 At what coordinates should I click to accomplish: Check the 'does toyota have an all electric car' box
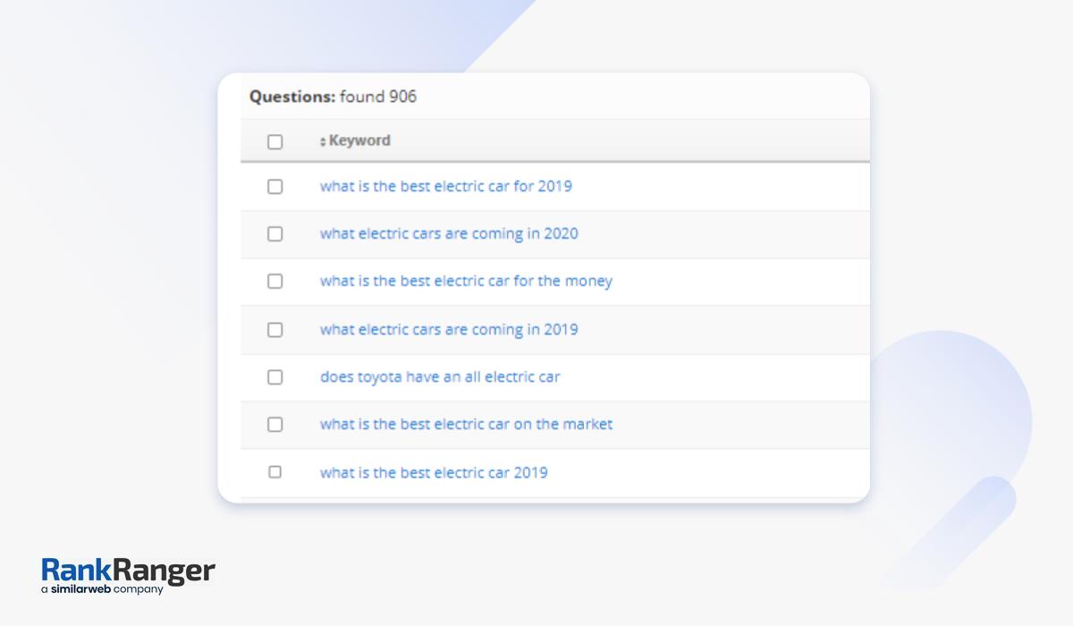tap(275, 376)
